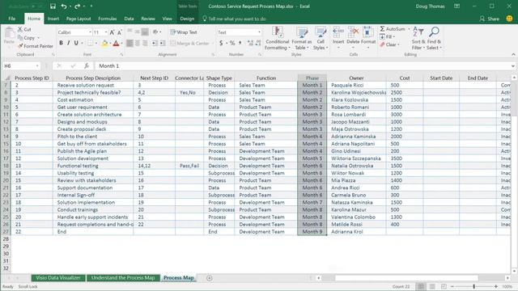Screen dimensions: 518x291
Task: Switch to the Page Layout tab
Action: coord(79,19)
